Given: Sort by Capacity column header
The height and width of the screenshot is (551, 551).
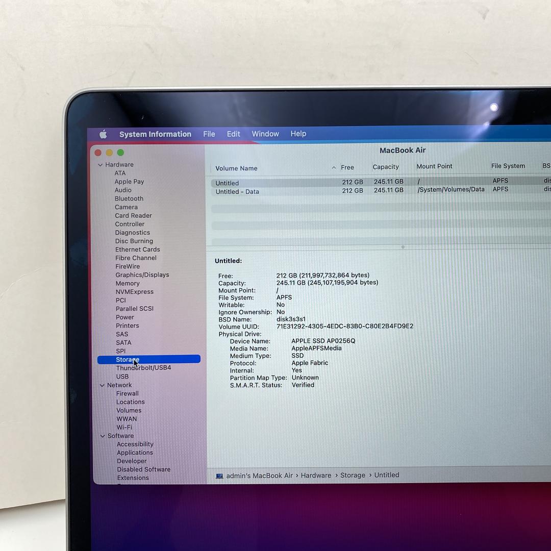Looking at the screenshot, I should [386, 167].
